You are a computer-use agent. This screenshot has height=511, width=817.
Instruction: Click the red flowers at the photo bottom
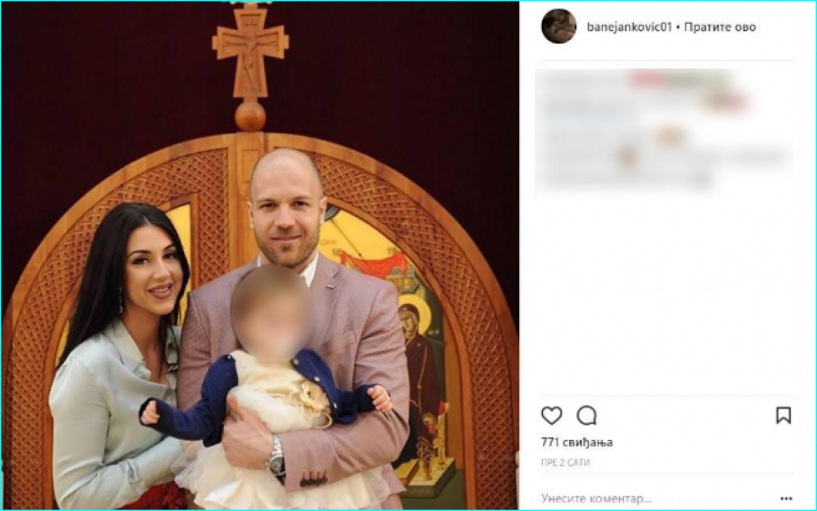point(156,497)
